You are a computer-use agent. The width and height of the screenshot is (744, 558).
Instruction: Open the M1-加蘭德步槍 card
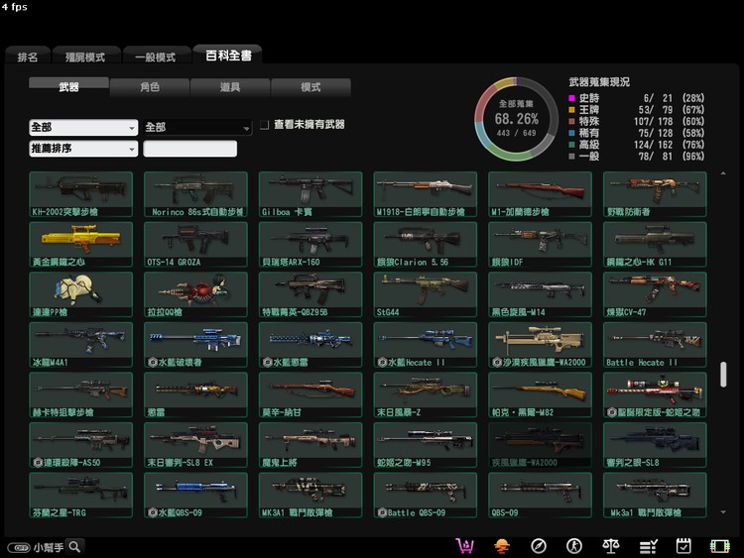[x=540, y=194]
